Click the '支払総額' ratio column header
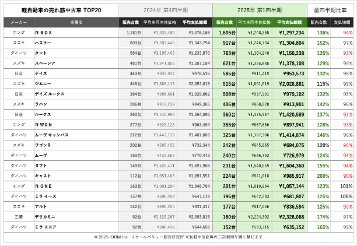The width and height of the screenshot is (357, 246). click(x=342, y=22)
